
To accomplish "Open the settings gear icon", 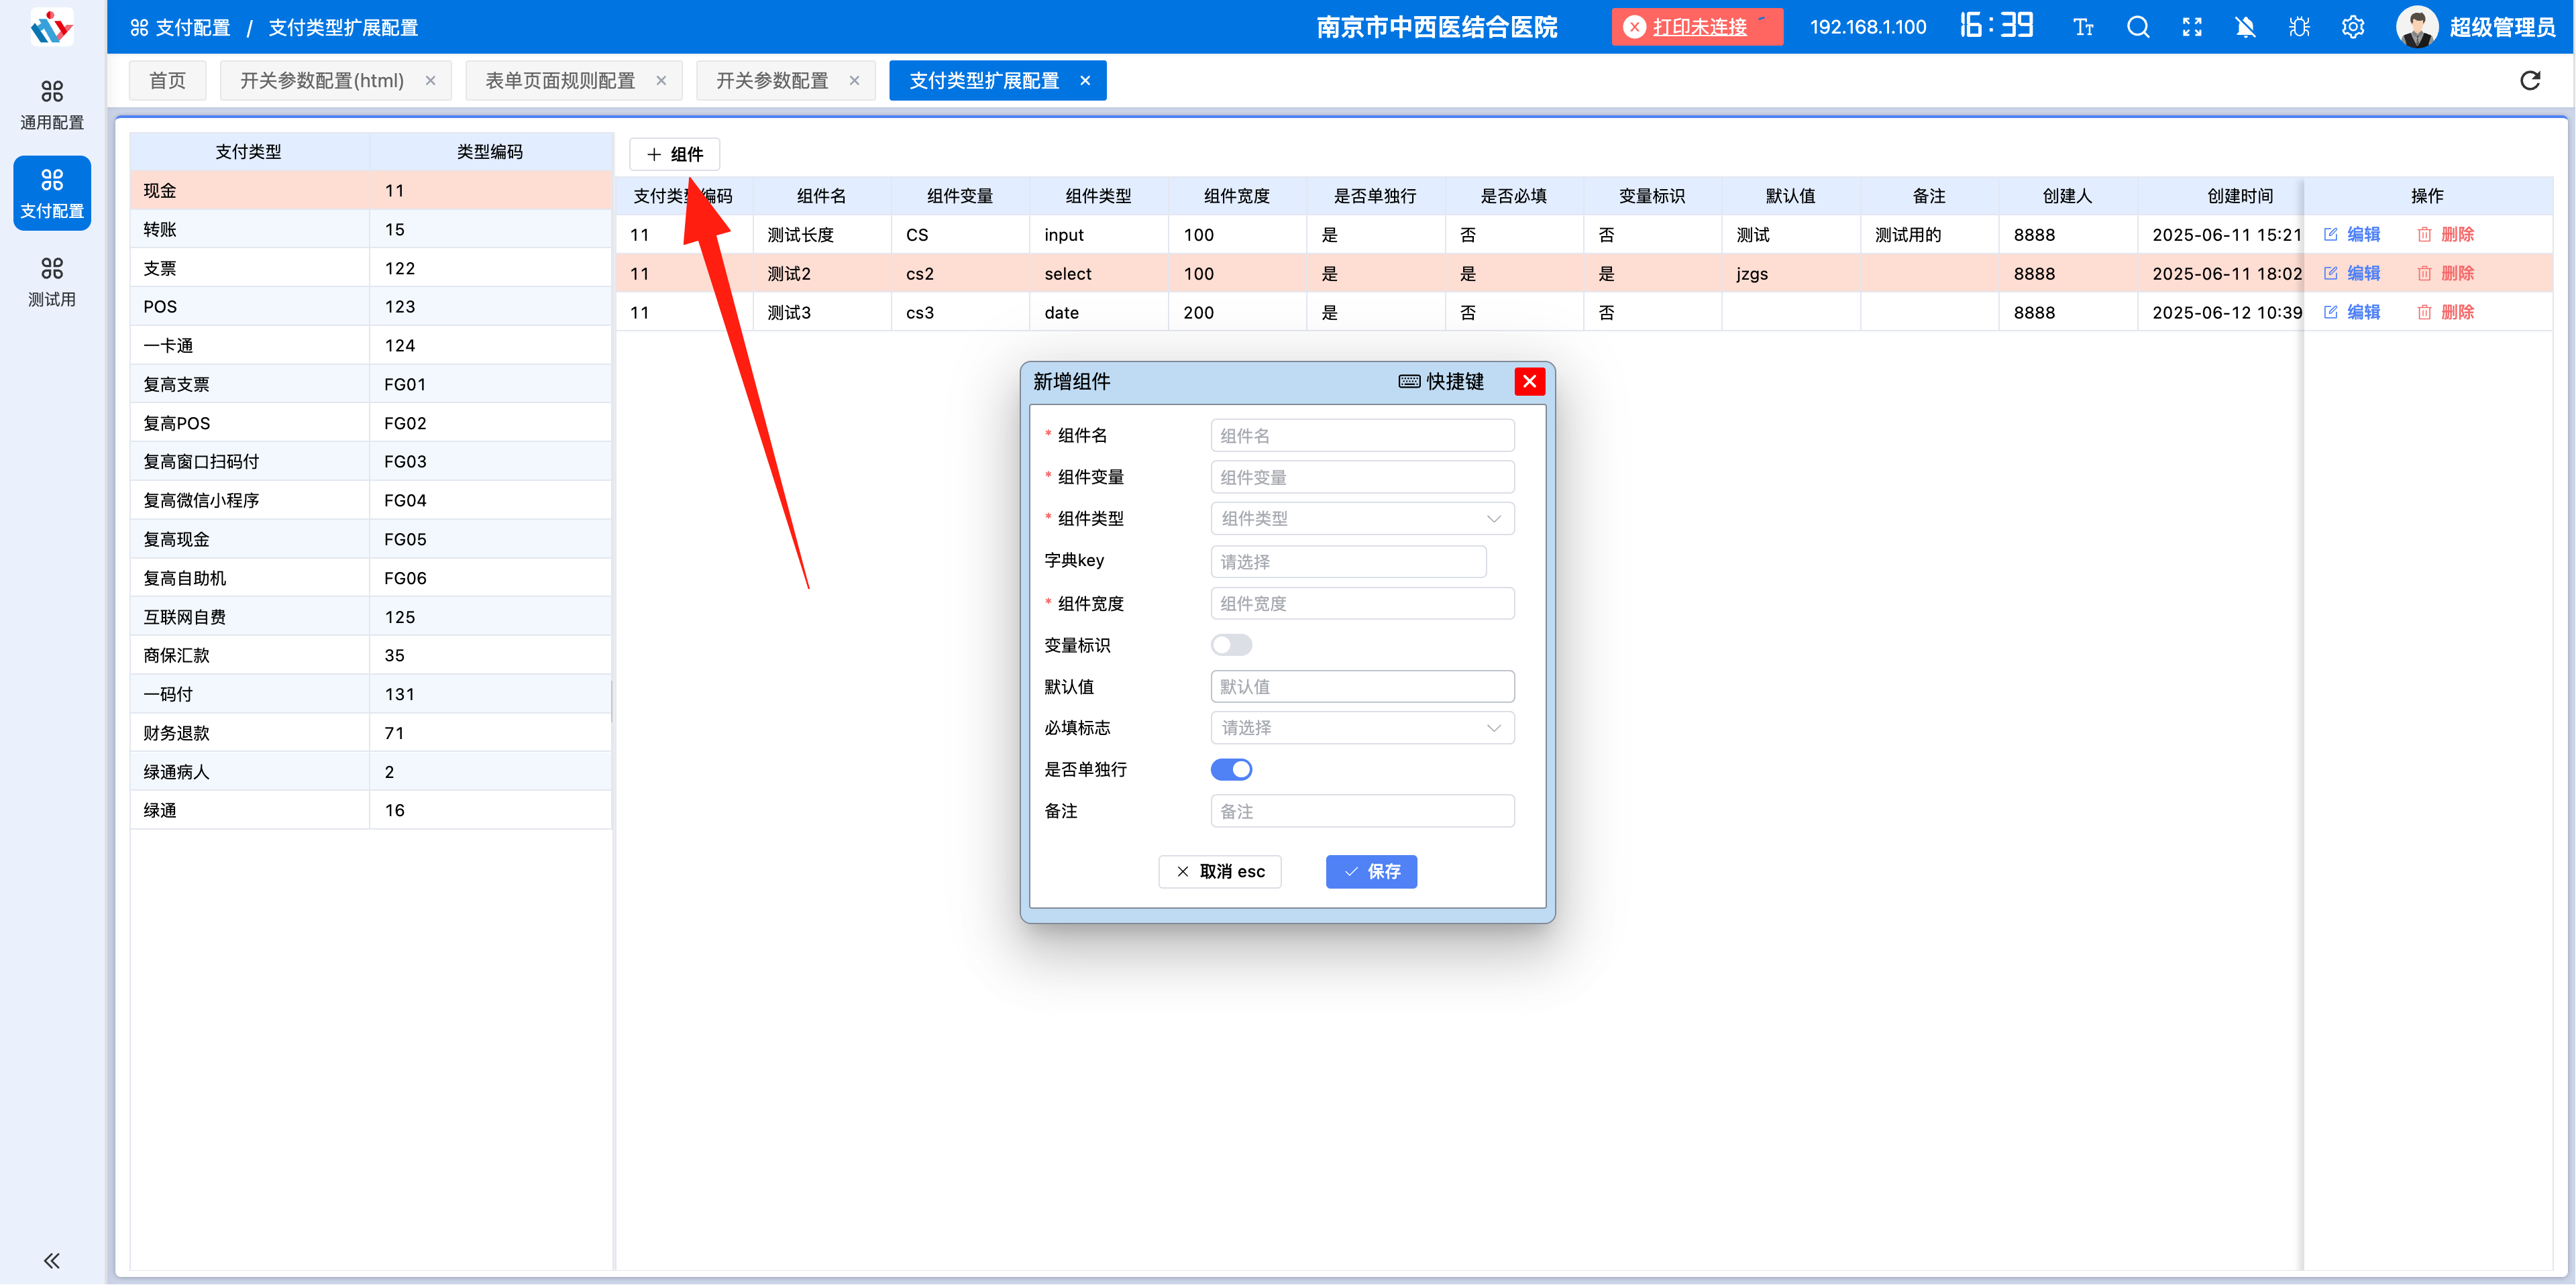I will click(x=2353, y=27).
